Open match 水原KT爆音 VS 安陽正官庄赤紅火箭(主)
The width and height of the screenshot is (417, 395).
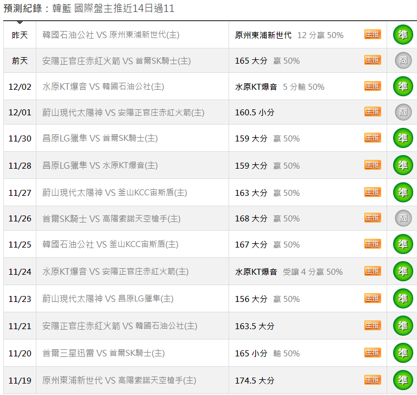(x=116, y=271)
